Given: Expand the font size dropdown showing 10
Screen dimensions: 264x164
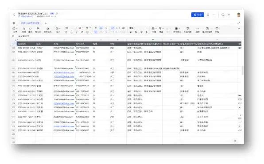Looking at the screenshot, I should coord(76,28).
